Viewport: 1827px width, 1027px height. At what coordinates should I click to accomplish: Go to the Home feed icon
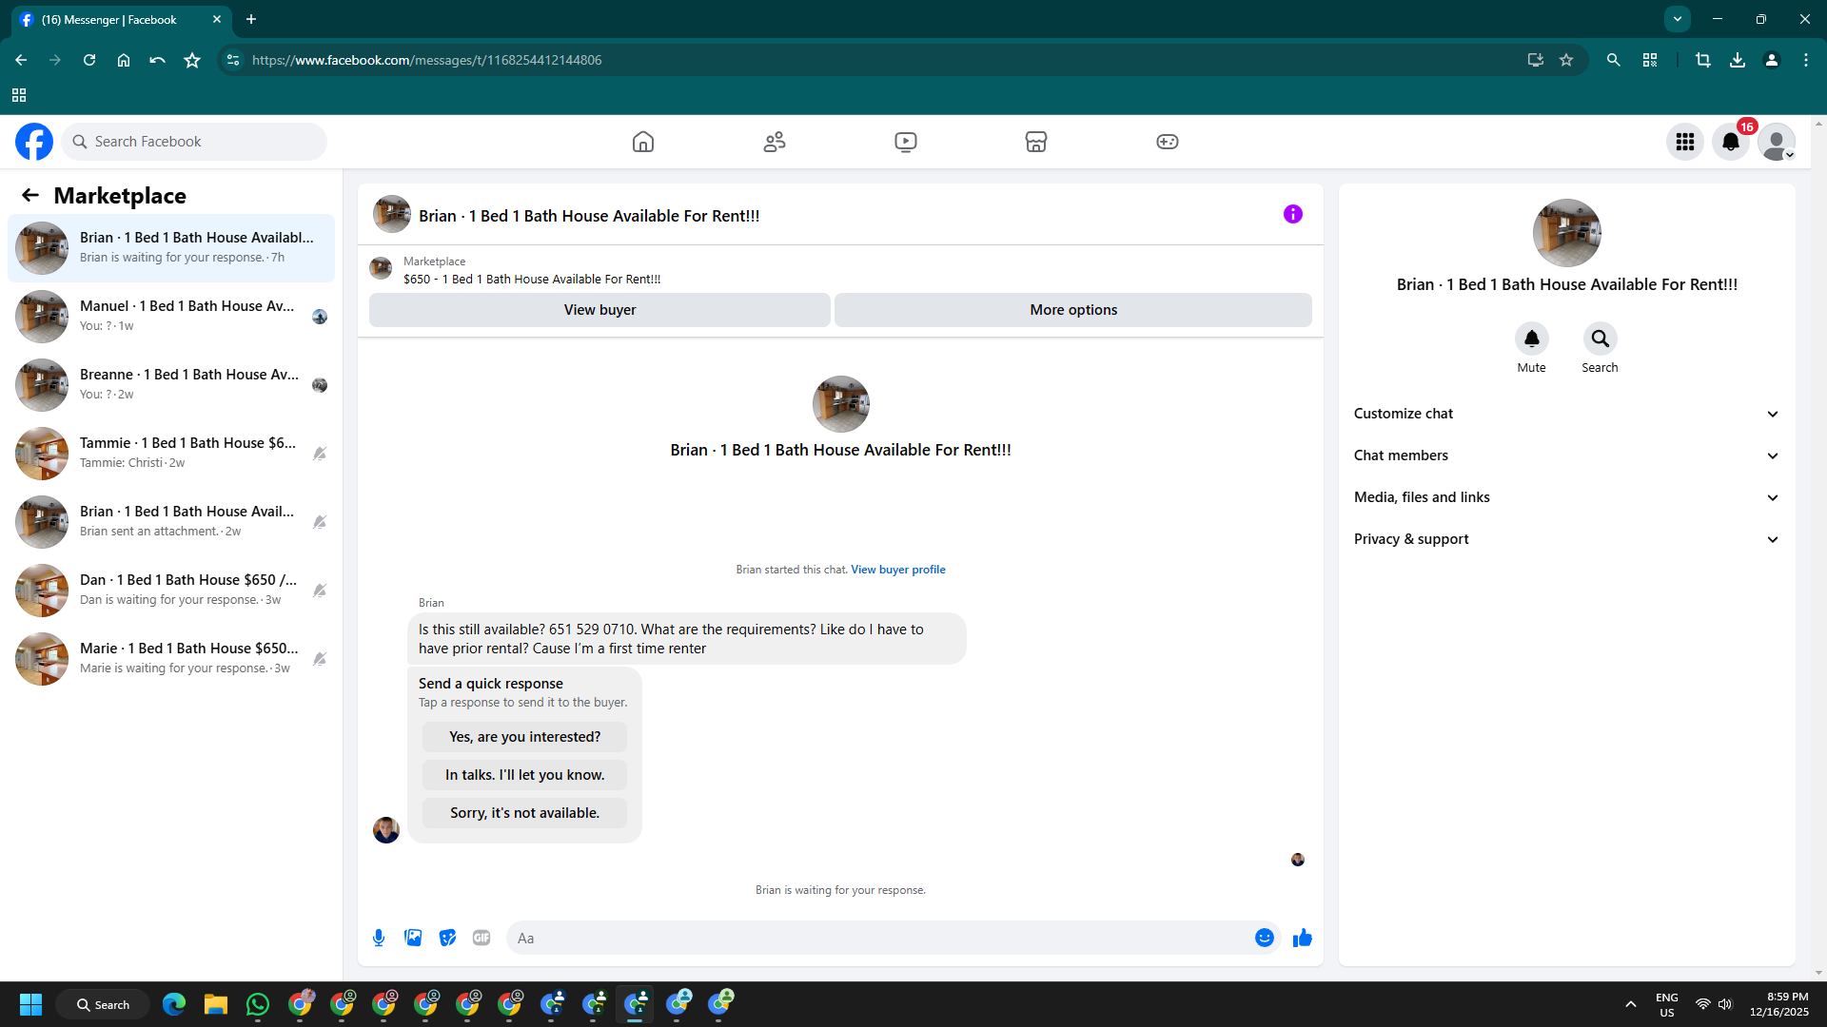pyautogui.click(x=643, y=142)
